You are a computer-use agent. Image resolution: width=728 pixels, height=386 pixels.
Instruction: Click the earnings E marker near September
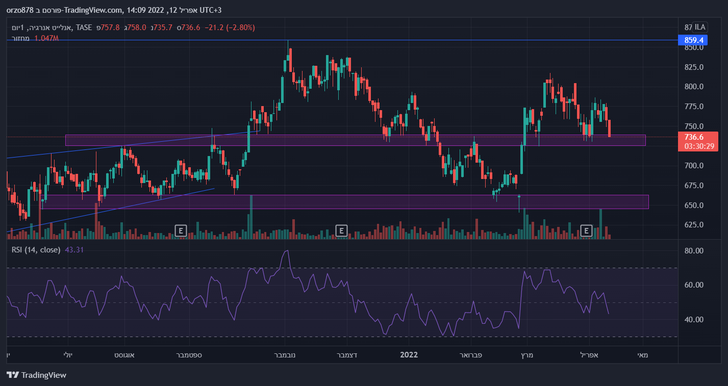[x=180, y=230]
